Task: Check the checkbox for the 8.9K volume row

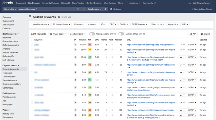Action: tap(32, 65)
